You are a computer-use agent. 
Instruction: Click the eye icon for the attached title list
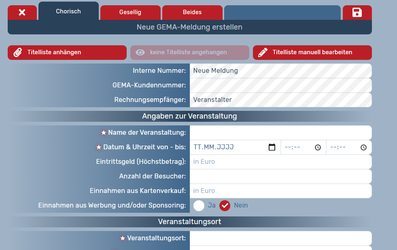tap(140, 53)
